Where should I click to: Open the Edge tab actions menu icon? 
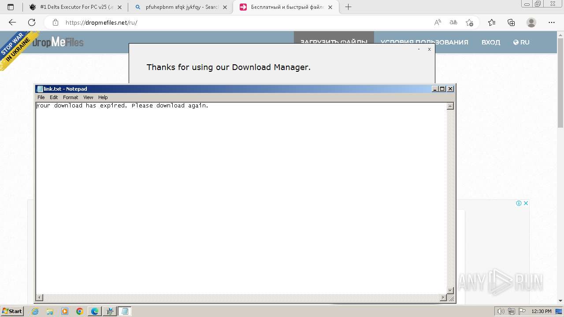pos(11,7)
